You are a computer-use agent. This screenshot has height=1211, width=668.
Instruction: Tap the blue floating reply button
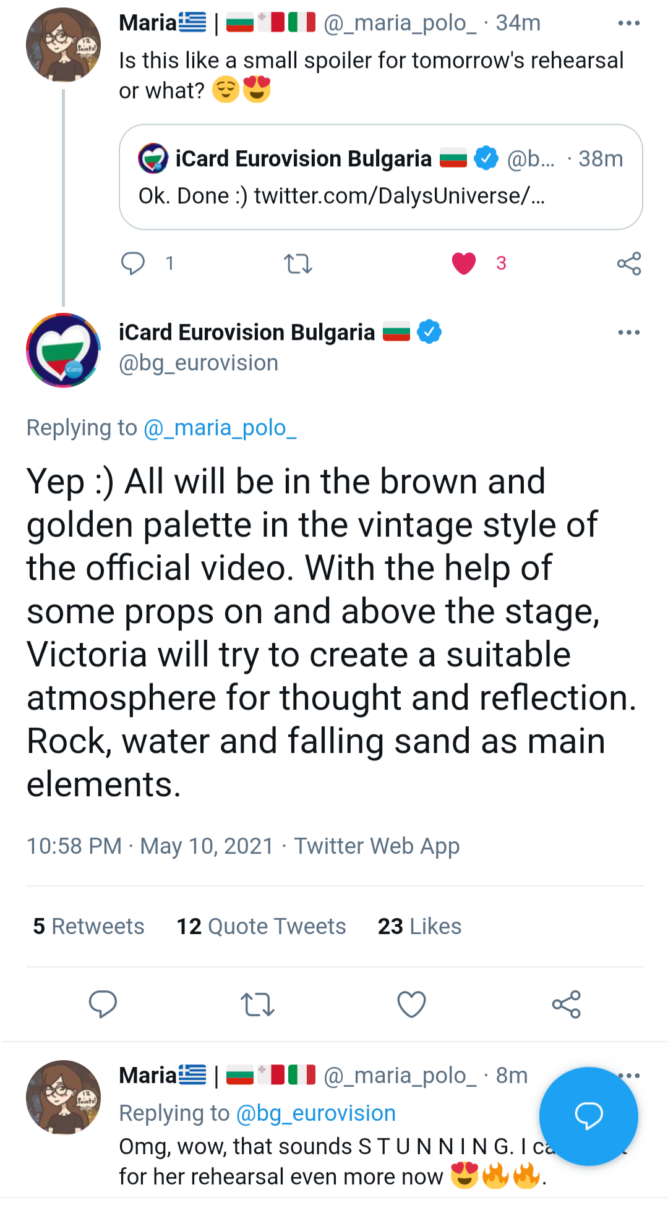[588, 1116]
